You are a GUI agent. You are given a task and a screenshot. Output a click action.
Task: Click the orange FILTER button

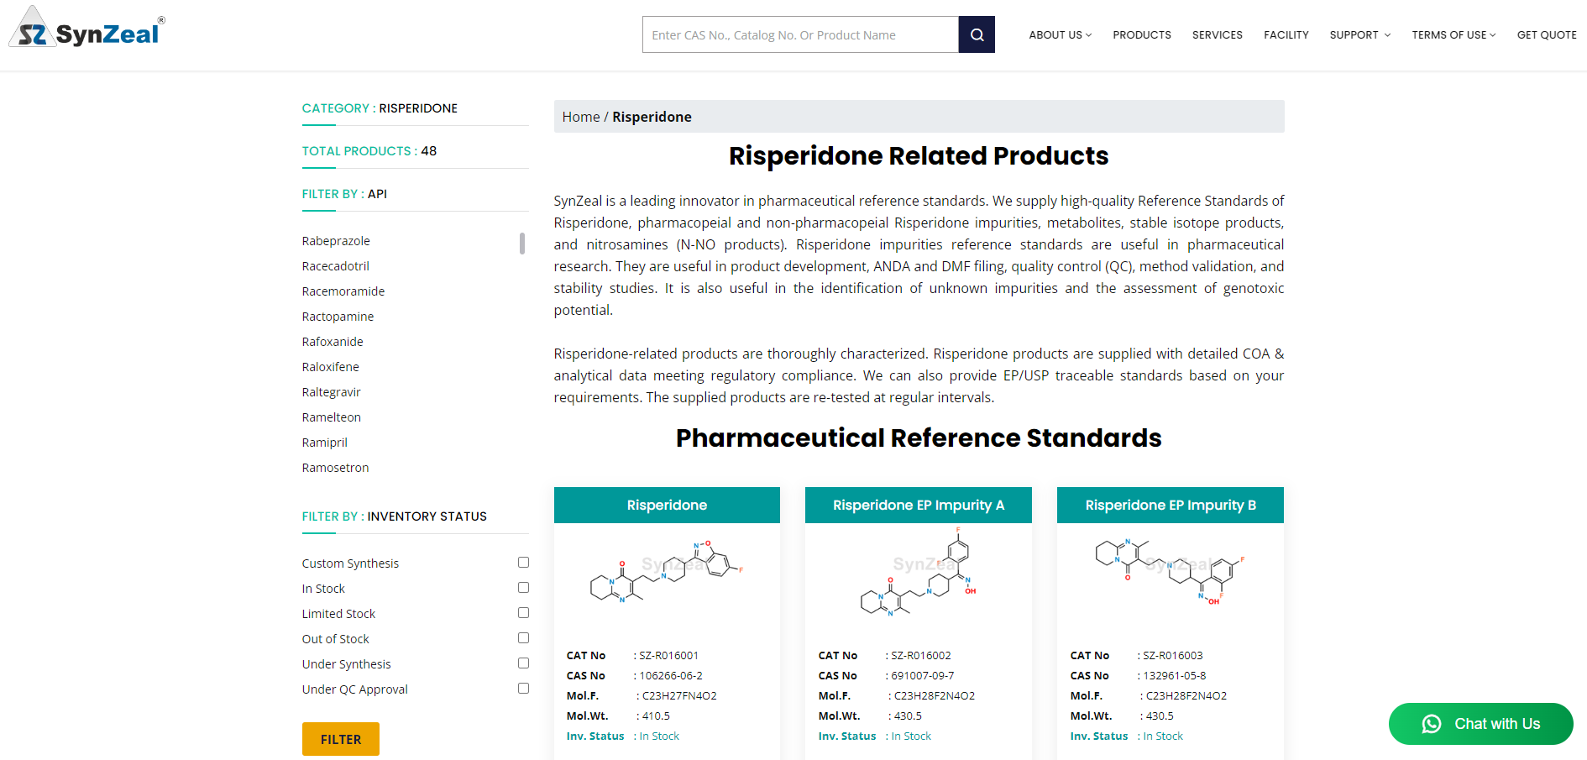(x=341, y=739)
